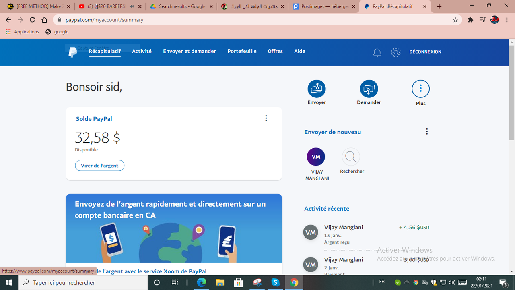Open the 7 Janv. Vijay Manglani transaction
Image resolution: width=515 pixels, height=290 pixels.
[x=366, y=266]
